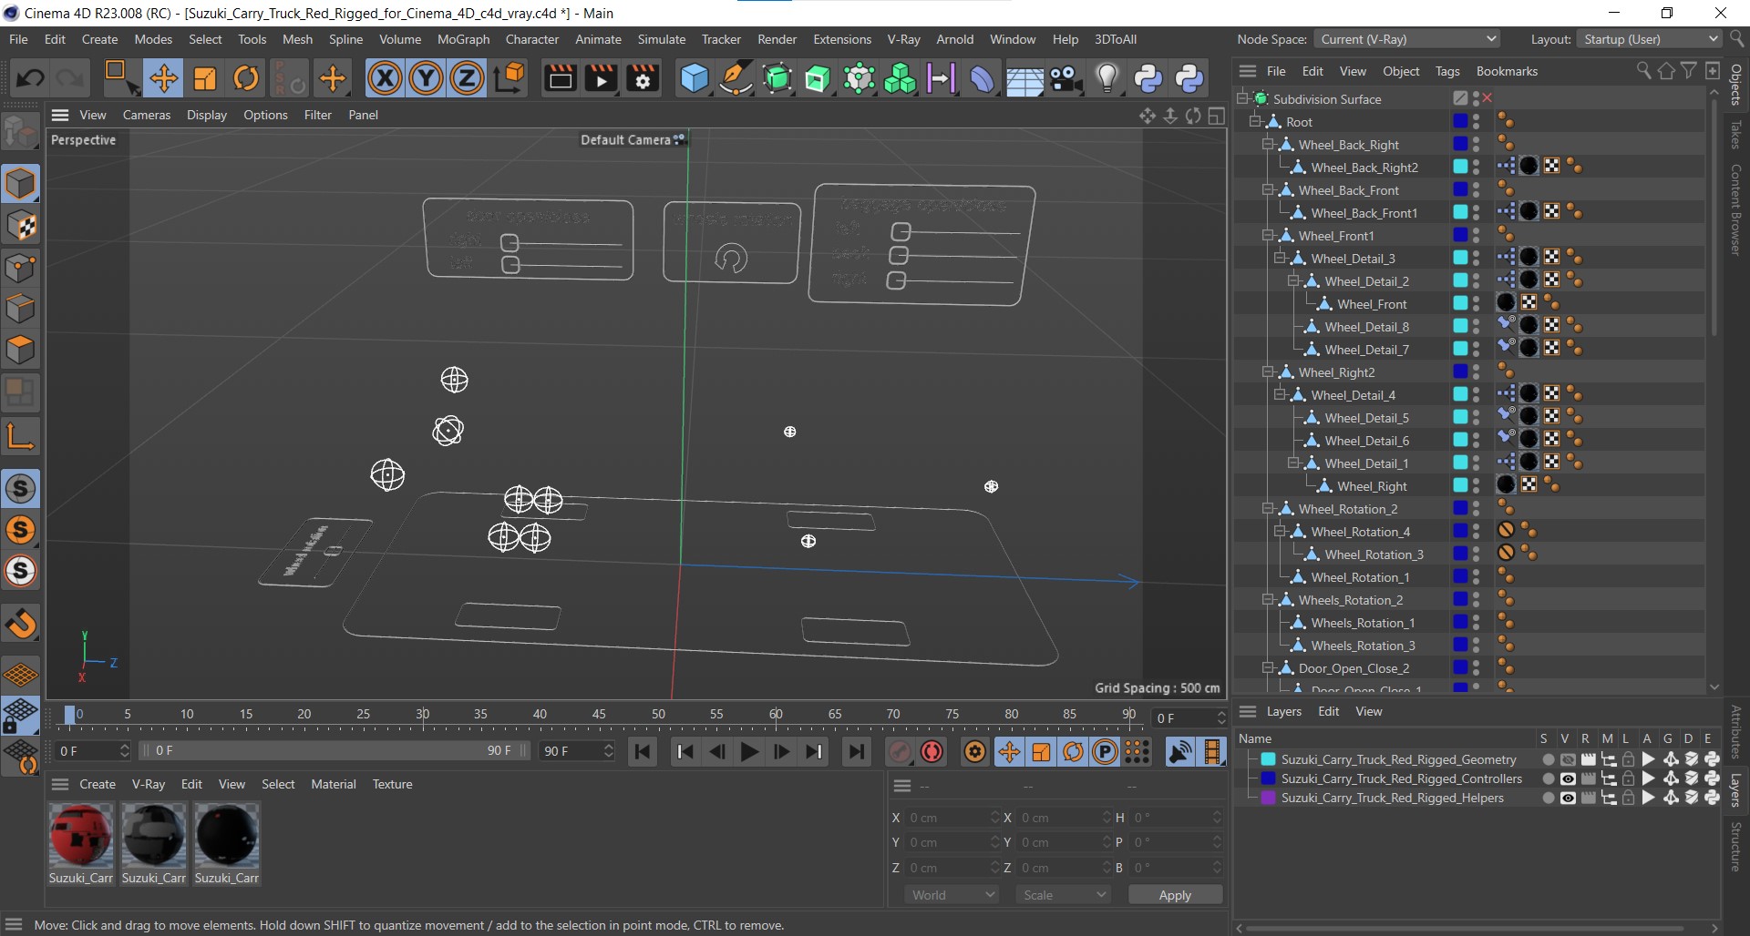The image size is (1750, 936).
Task: Open the V-Ray menu in menu bar
Action: (x=903, y=39)
